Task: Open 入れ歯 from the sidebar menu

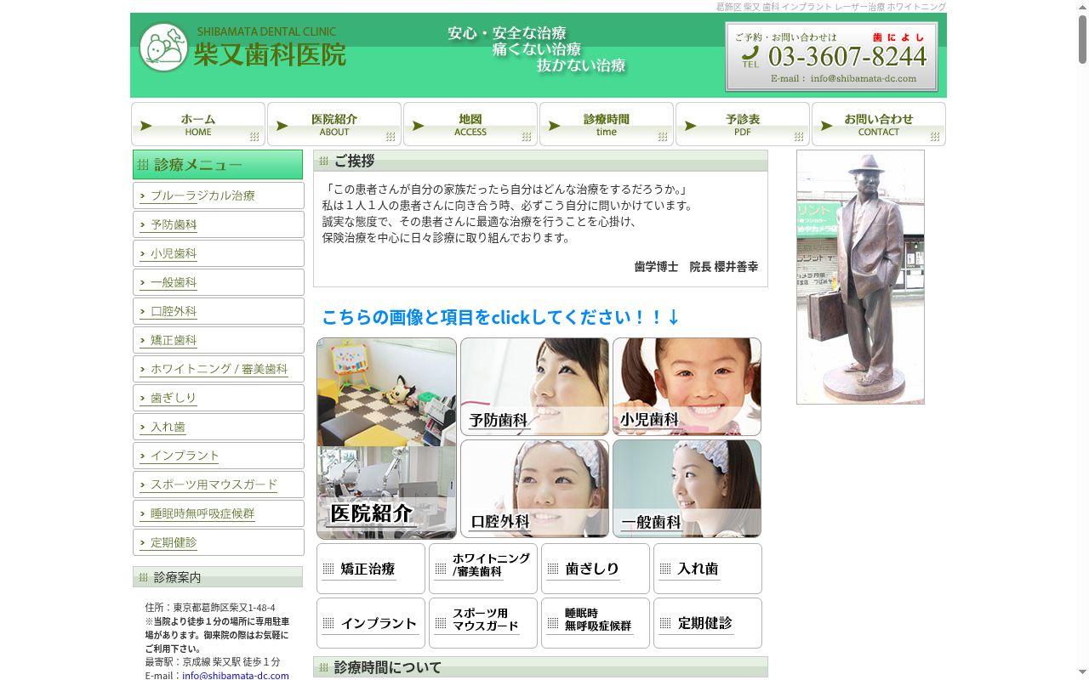Action: [x=219, y=427]
